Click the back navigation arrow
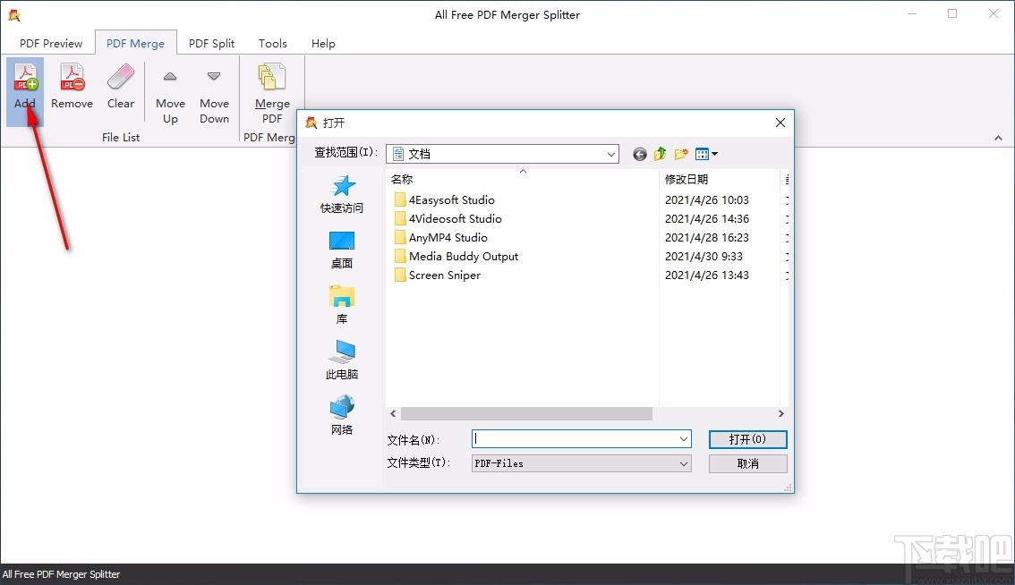This screenshot has height=585, width=1015. [639, 154]
